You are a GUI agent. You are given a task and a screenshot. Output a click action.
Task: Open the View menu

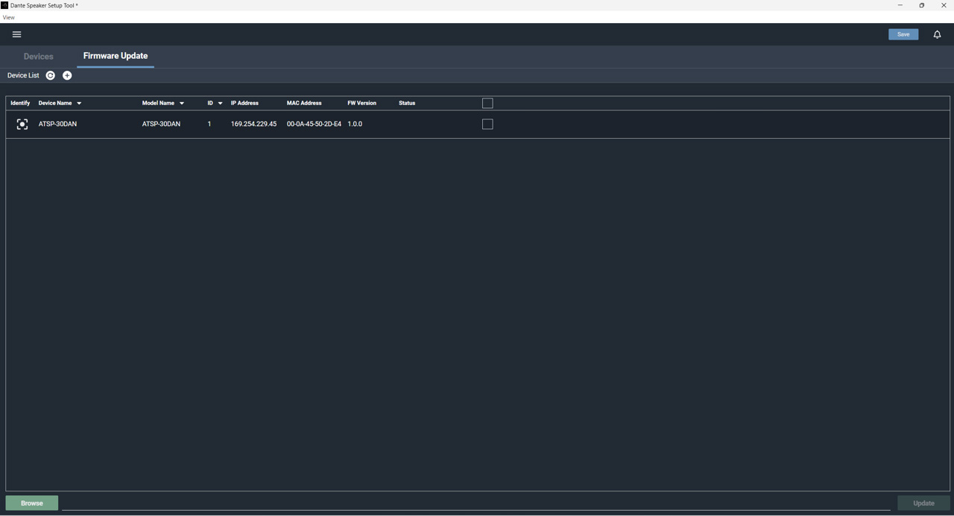pos(9,17)
